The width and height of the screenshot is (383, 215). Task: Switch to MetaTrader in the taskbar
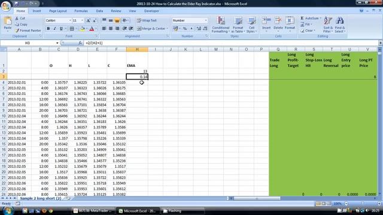coord(93,211)
